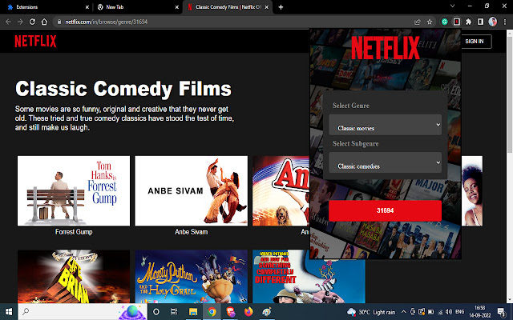Open the Grammarly extension icon

pos(444,22)
